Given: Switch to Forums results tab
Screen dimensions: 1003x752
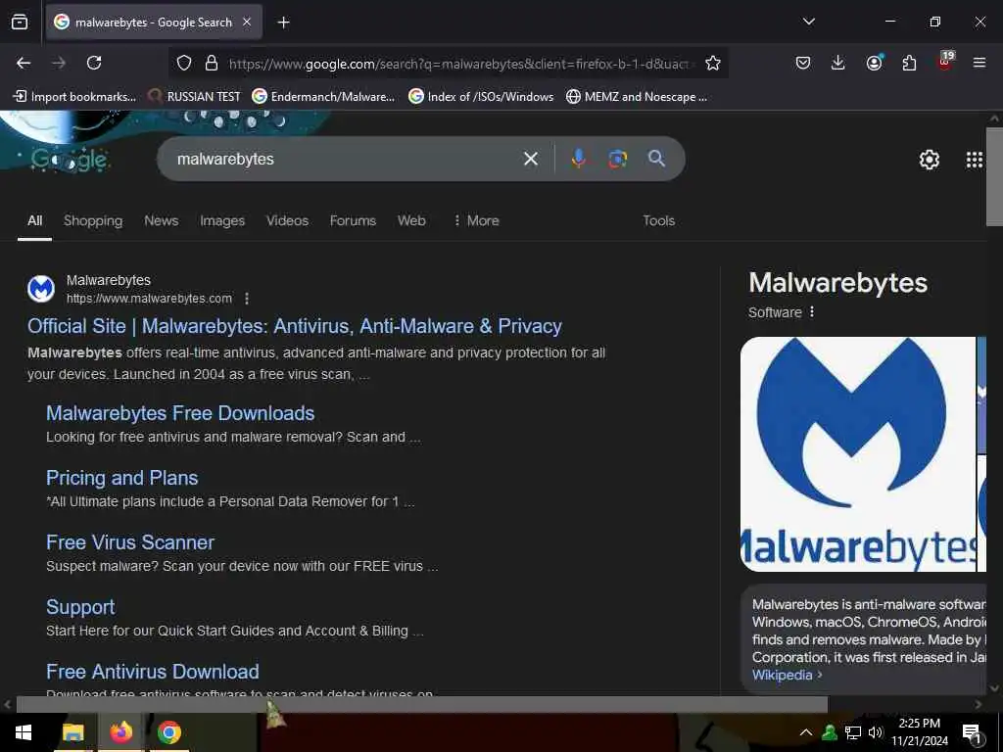Looking at the screenshot, I should pos(353,220).
